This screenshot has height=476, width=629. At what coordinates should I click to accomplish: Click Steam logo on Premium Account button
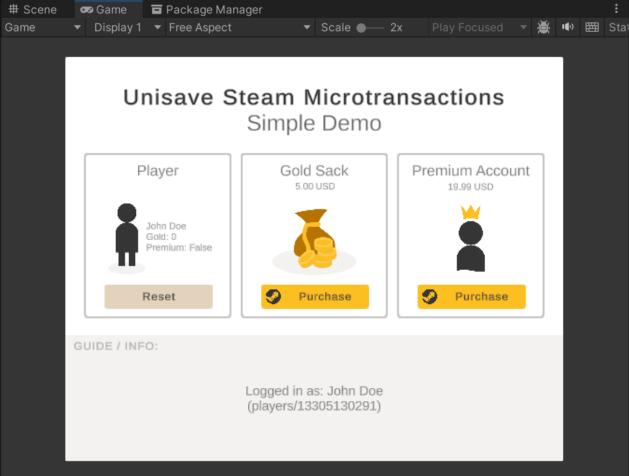coord(430,296)
